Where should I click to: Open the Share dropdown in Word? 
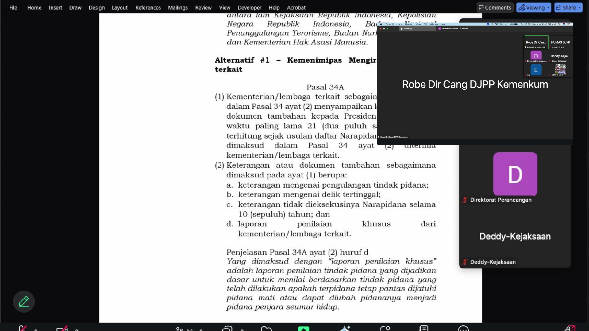click(568, 7)
